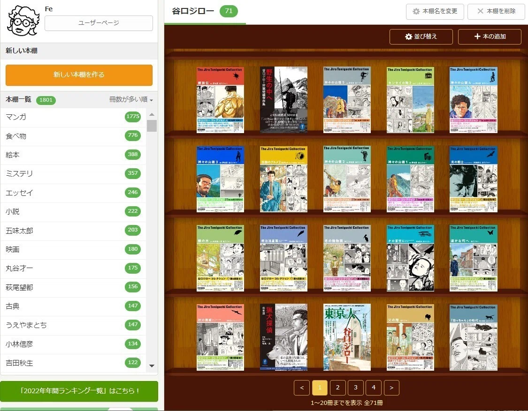Go to previous page with < button
Image resolution: width=528 pixels, height=411 pixels.
coord(302,388)
